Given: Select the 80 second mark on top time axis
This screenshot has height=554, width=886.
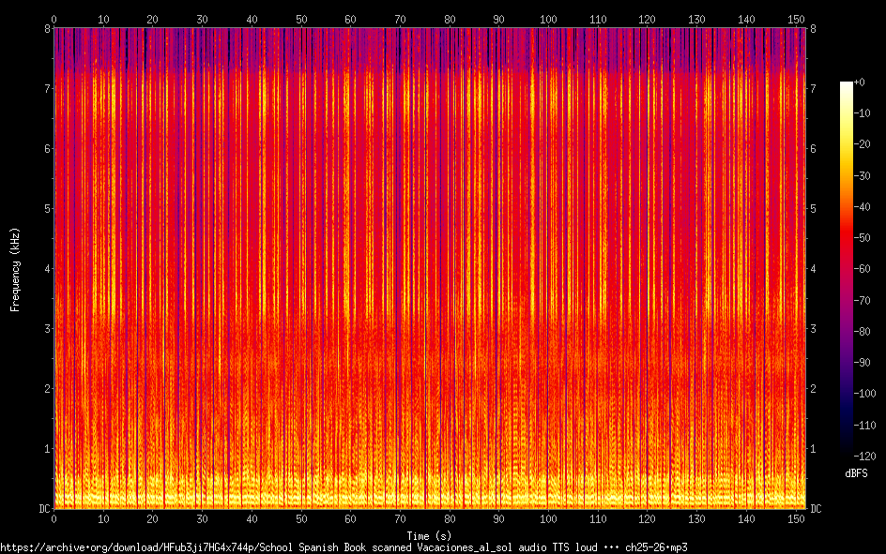Looking at the screenshot, I should point(450,19).
